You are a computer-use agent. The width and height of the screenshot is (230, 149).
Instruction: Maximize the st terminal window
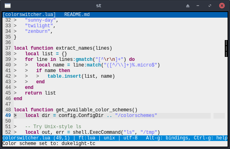210,6
